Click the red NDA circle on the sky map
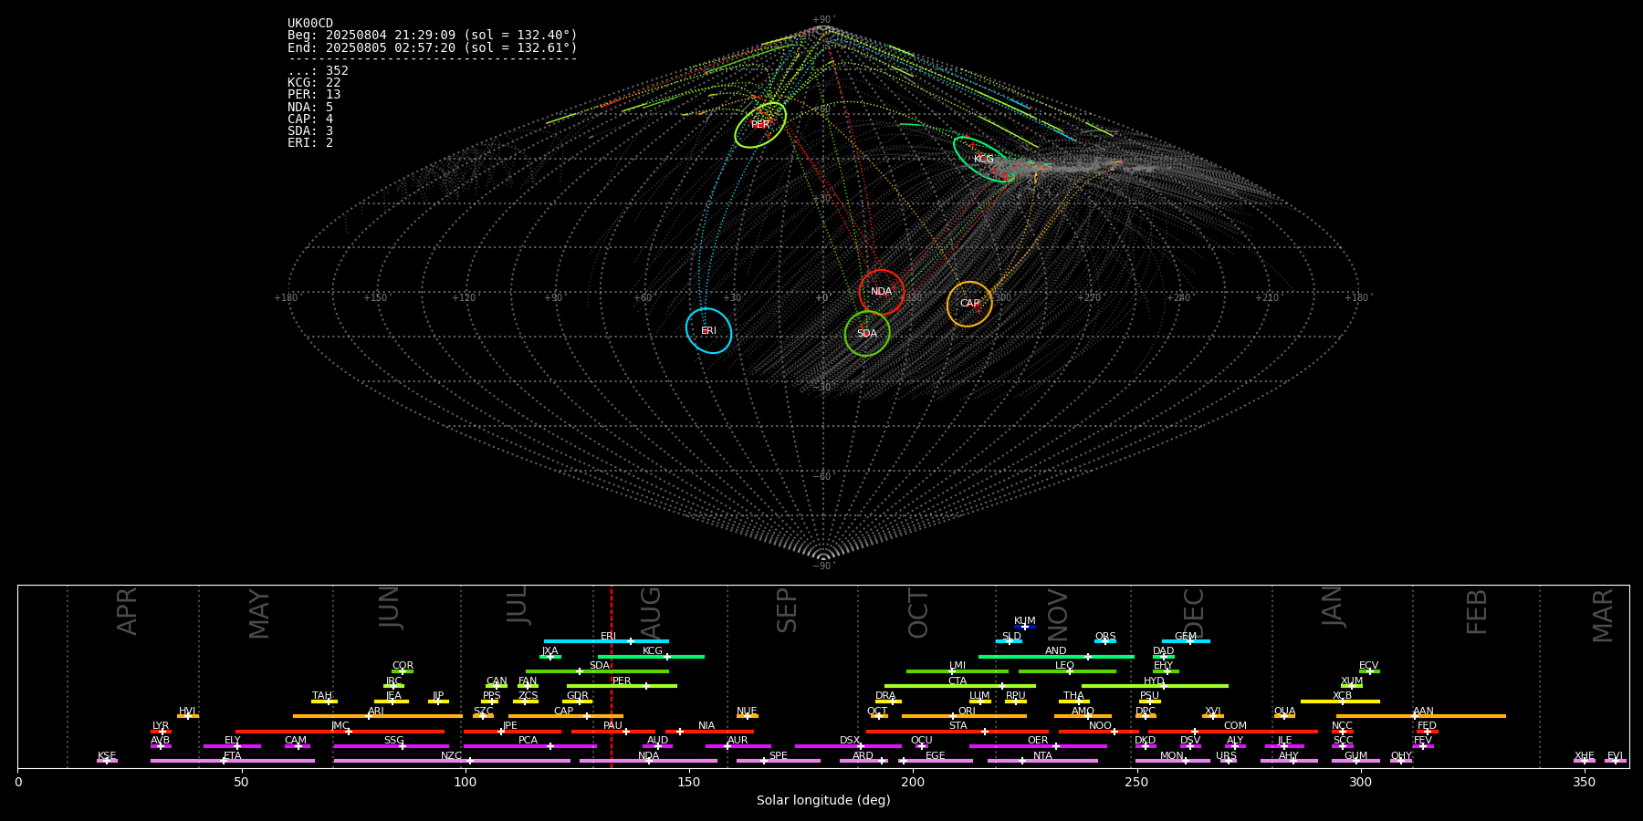 882,293
